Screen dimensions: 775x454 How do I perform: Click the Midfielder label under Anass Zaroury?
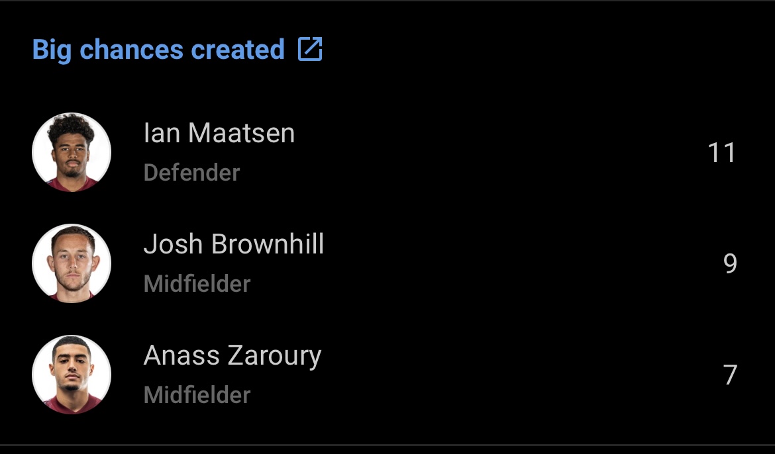197,395
